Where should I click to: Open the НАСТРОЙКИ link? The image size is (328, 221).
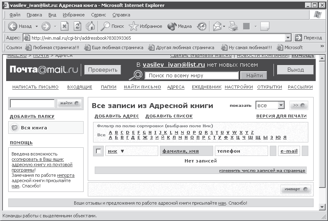pyautogui.click(x=239, y=87)
